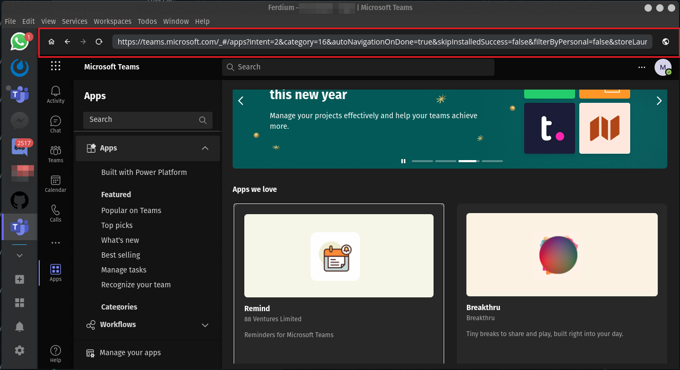The image size is (680, 370).
Task: Expand the hidden services chevron in sidebar
Action: 20,256
